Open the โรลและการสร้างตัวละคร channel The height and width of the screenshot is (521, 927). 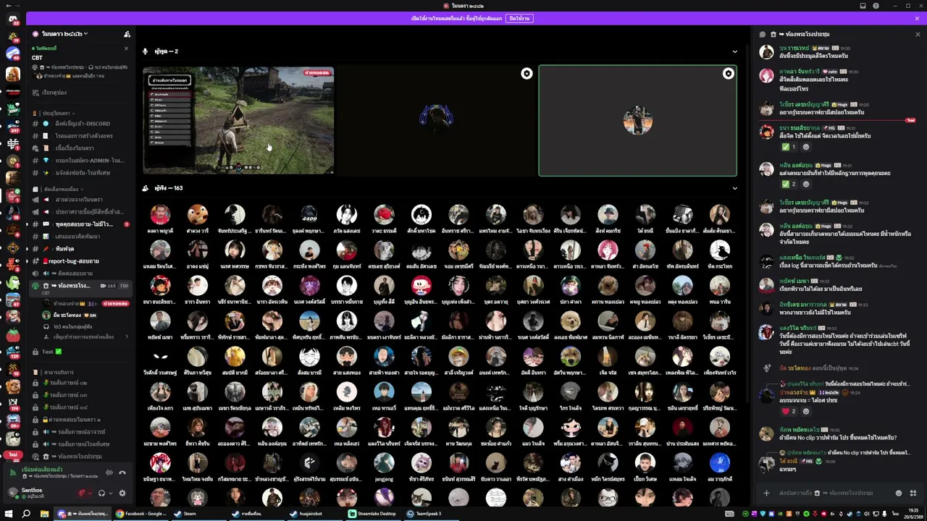(81, 136)
